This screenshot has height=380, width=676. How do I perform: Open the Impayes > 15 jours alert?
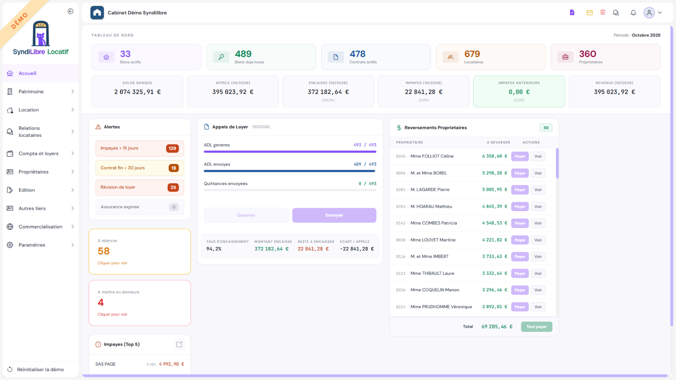pos(140,149)
